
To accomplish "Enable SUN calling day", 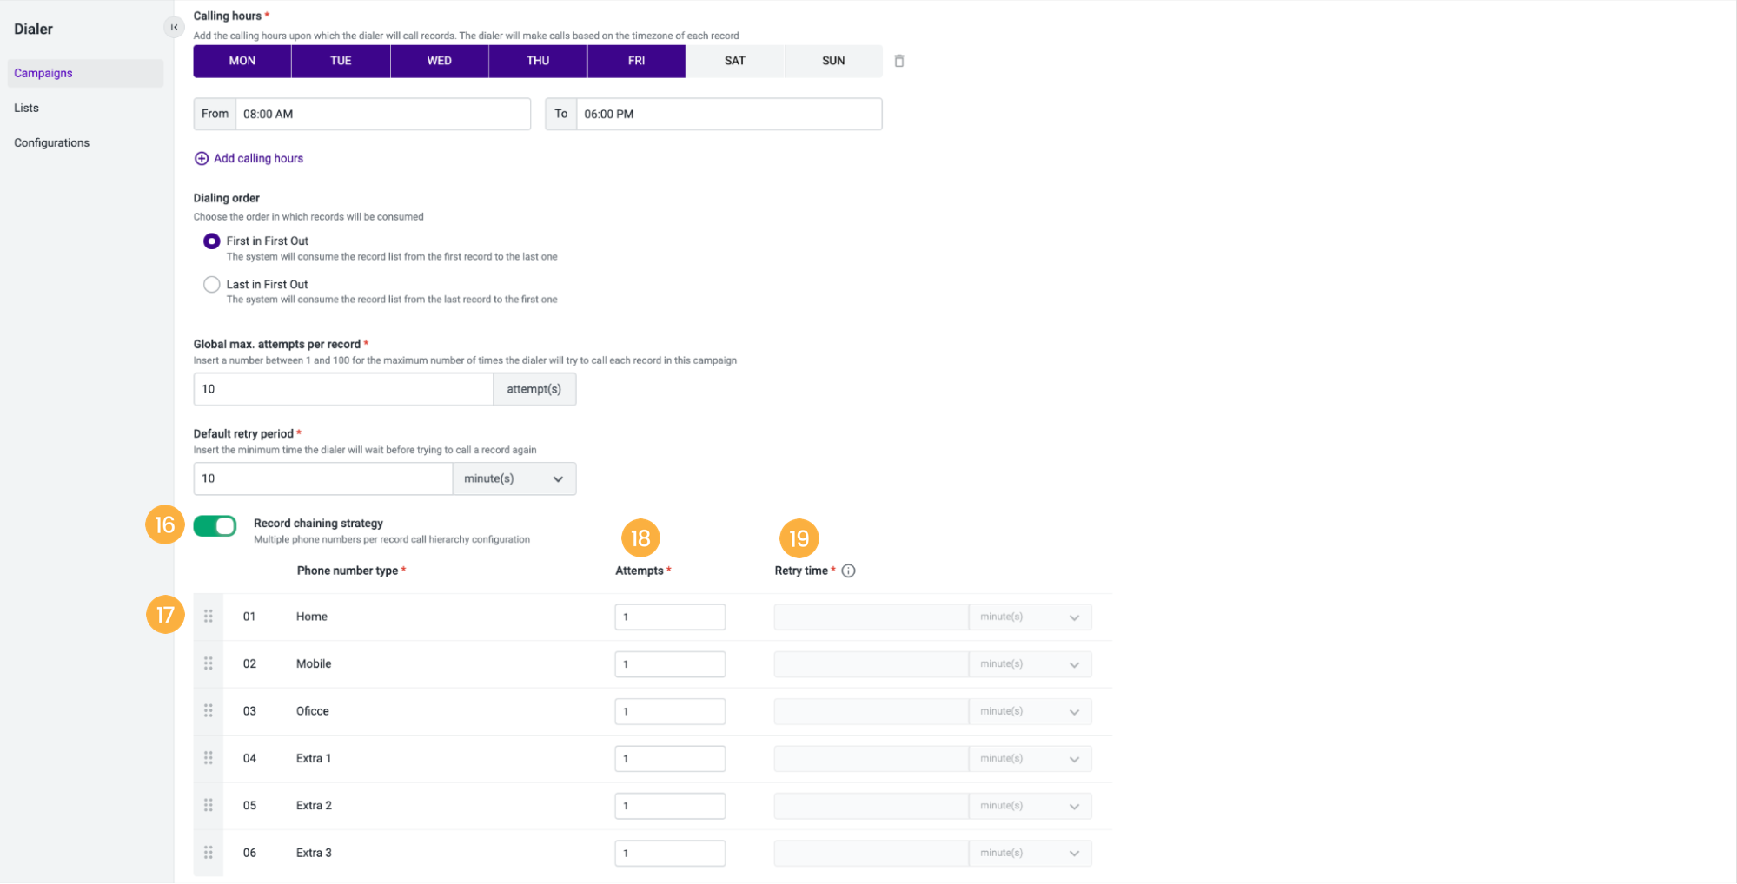I will [833, 61].
